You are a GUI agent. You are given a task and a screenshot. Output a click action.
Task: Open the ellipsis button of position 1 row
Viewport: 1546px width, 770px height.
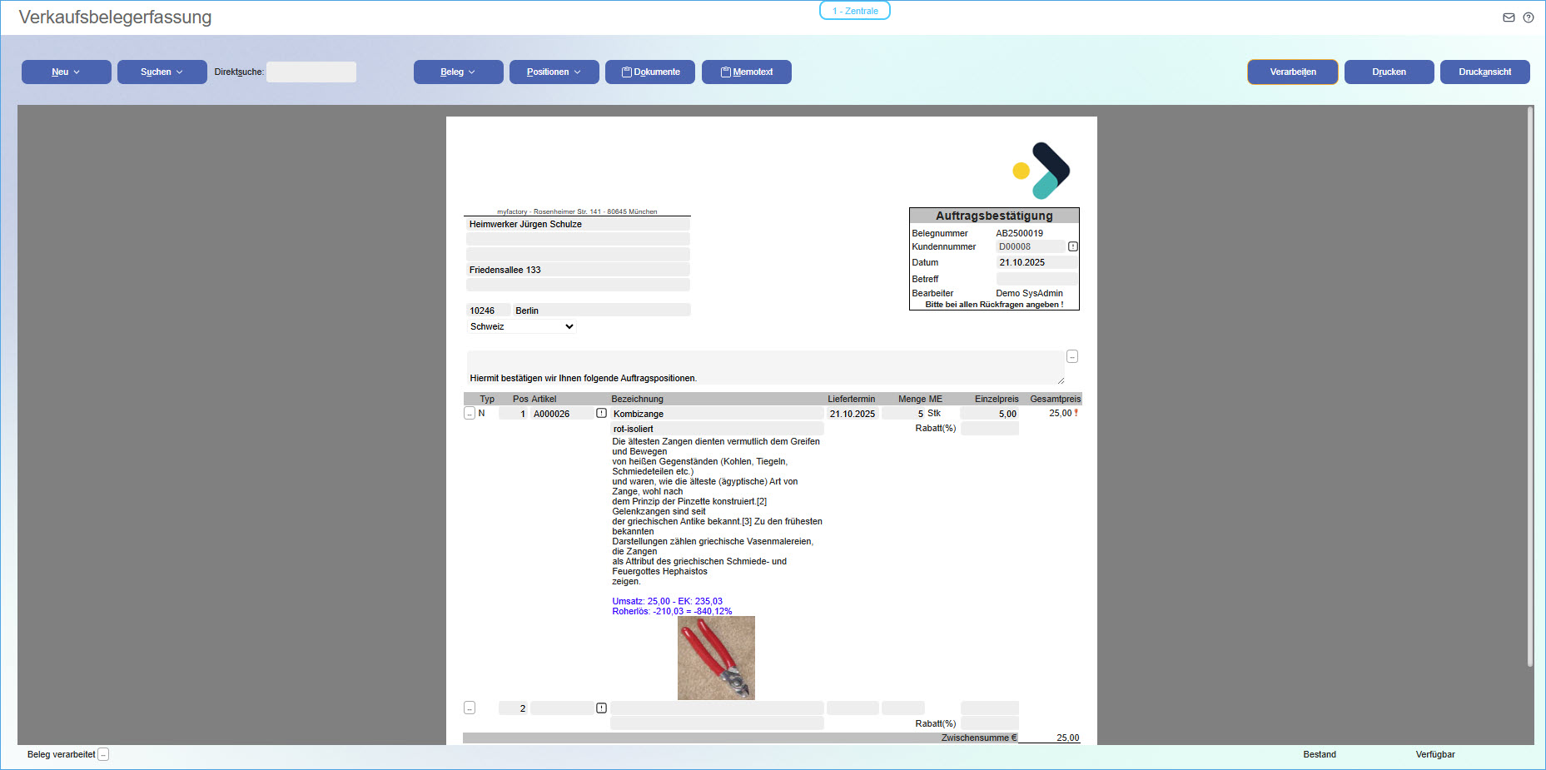[470, 413]
